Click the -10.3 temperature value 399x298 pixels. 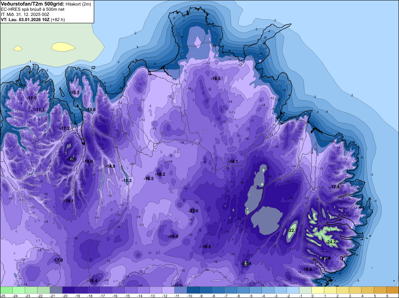(x=127, y=180)
